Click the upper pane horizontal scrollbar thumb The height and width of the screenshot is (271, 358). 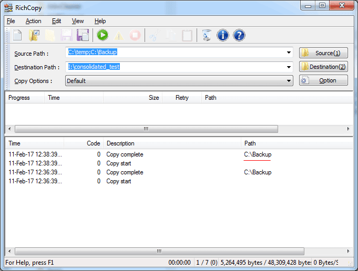pos(146,129)
